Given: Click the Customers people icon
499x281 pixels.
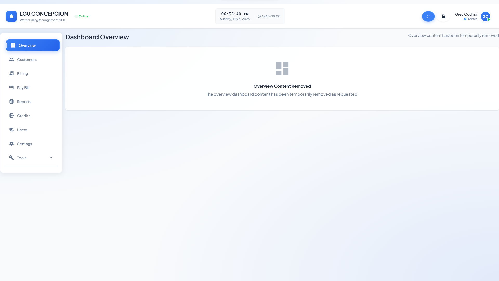Looking at the screenshot, I should click(x=11, y=59).
